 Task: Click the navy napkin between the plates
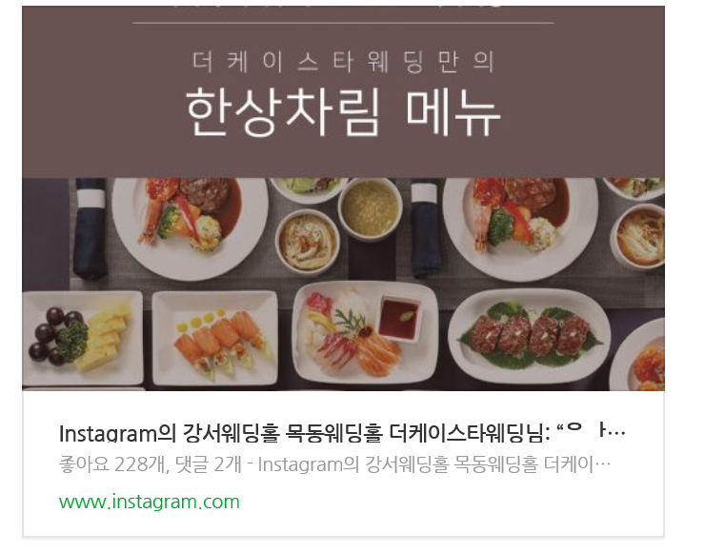[425, 228]
